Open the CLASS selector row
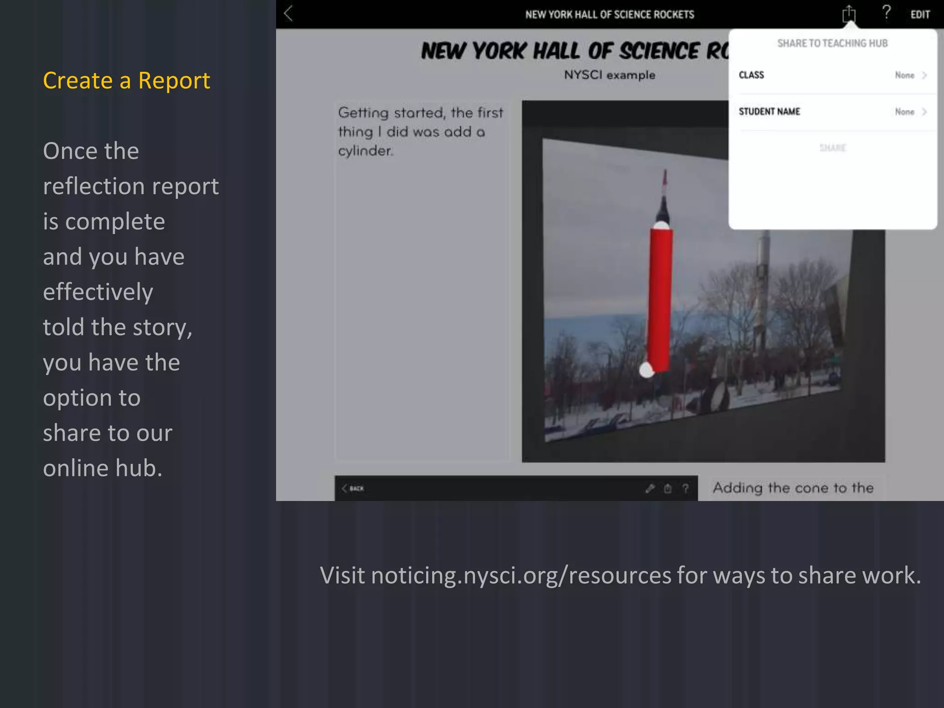The width and height of the screenshot is (944, 708). click(x=832, y=75)
